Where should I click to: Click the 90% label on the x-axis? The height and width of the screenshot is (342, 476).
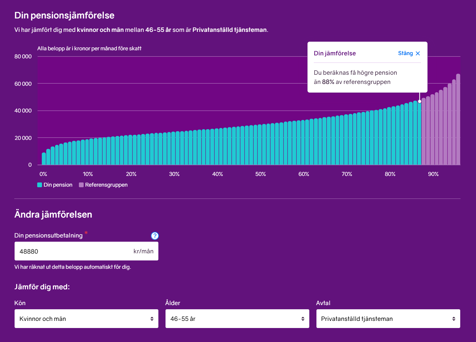433,174
